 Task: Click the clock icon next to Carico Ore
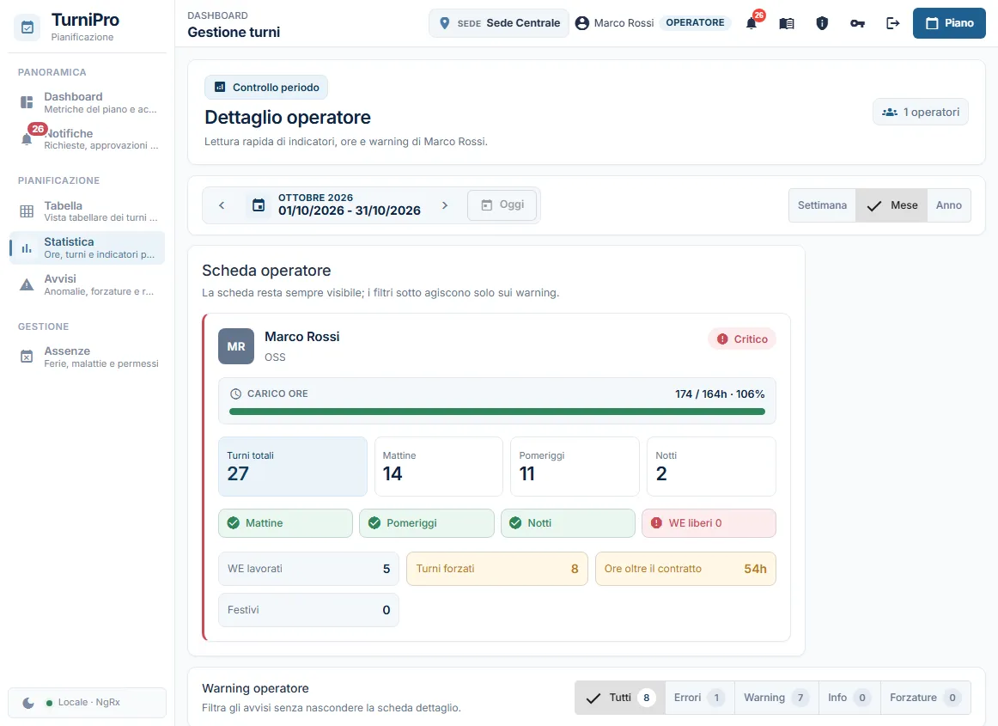[235, 394]
